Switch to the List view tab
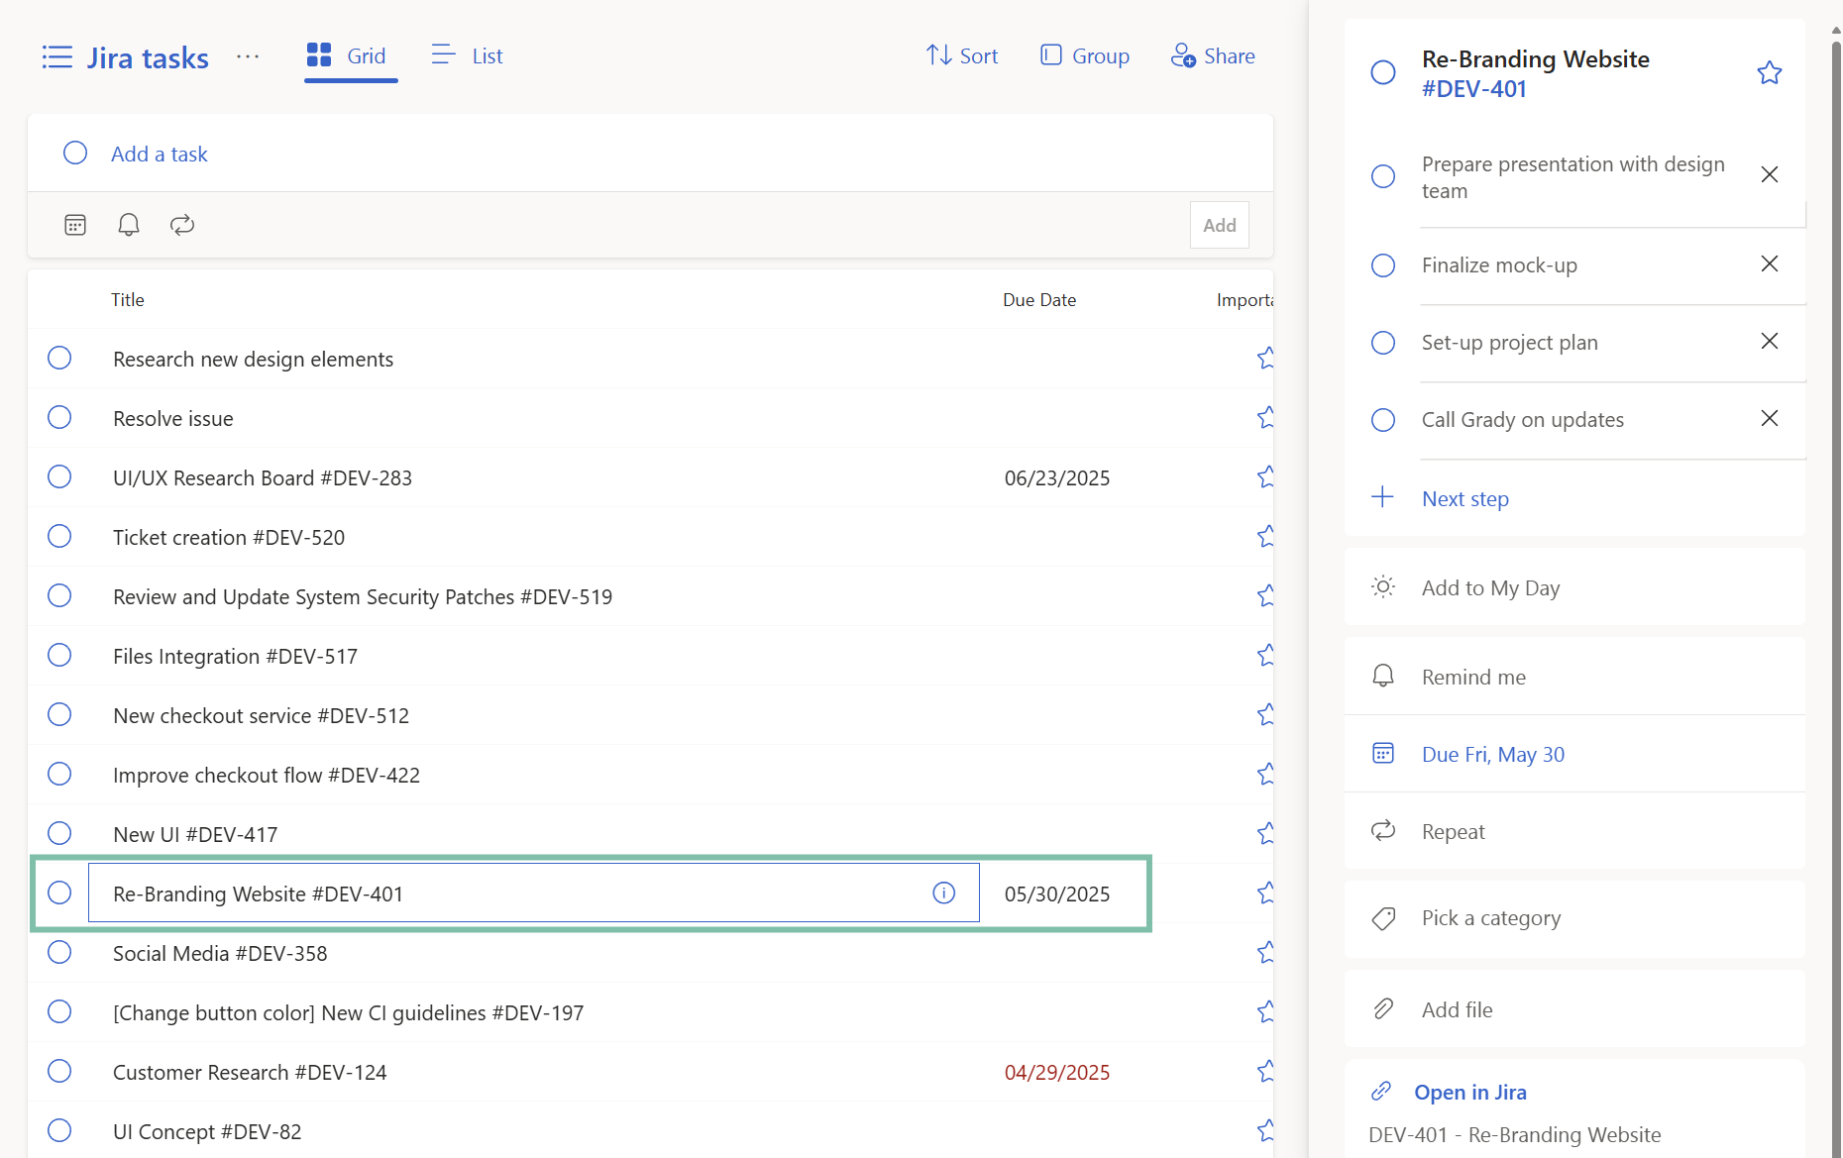 [468, 56]
